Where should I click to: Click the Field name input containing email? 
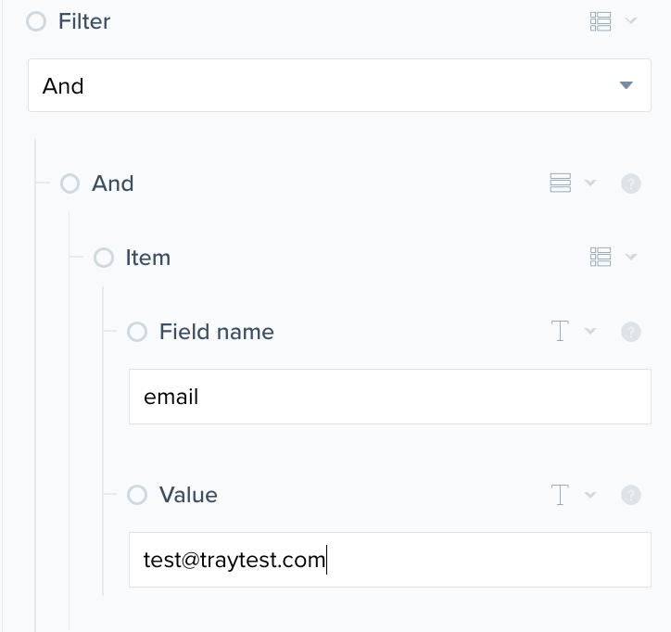point(389,397)
